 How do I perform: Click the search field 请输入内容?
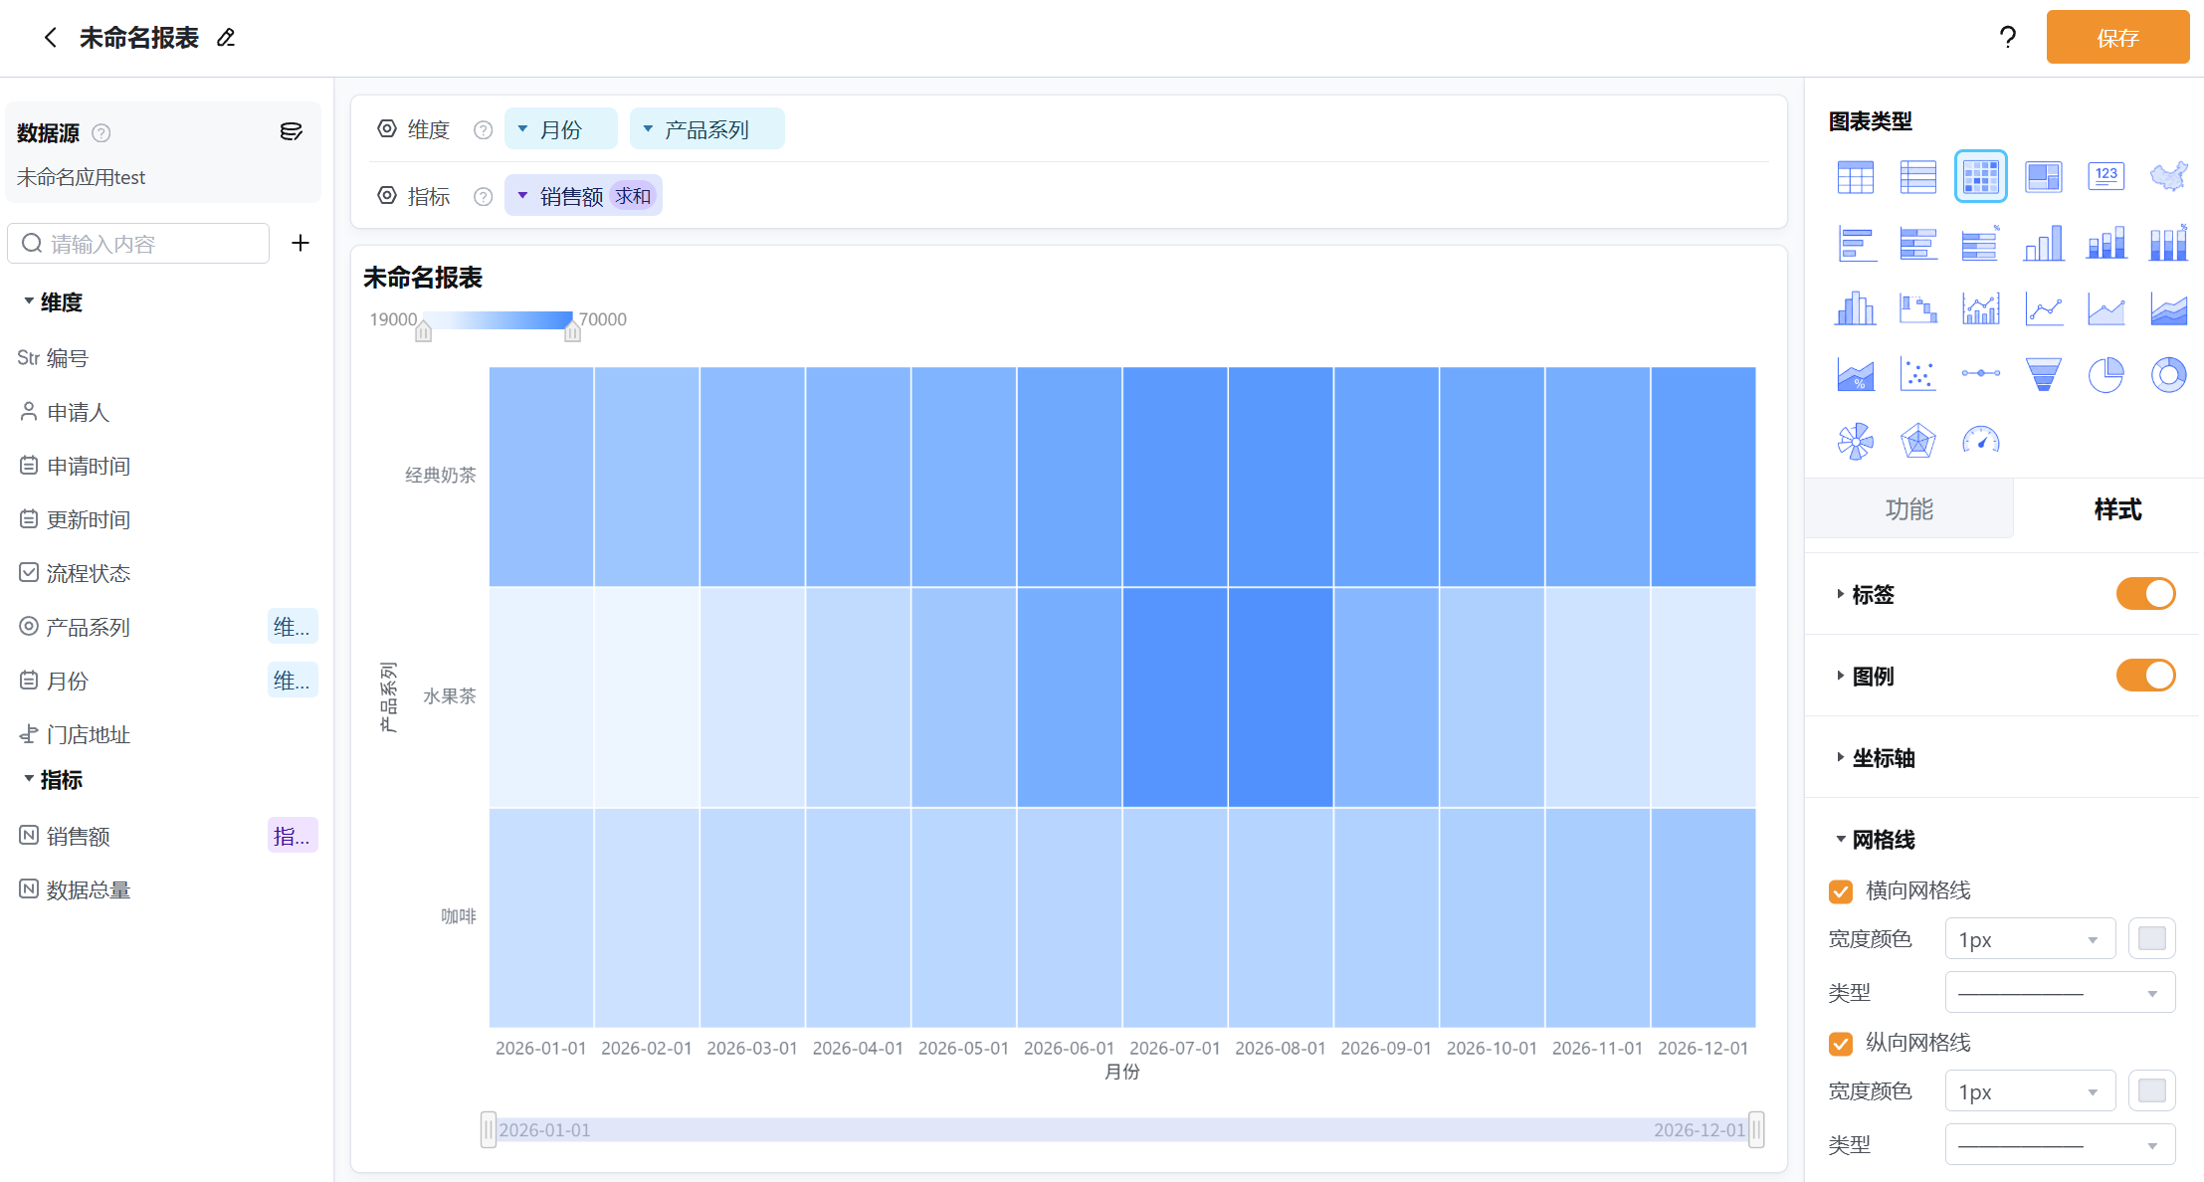click(138, 244)
